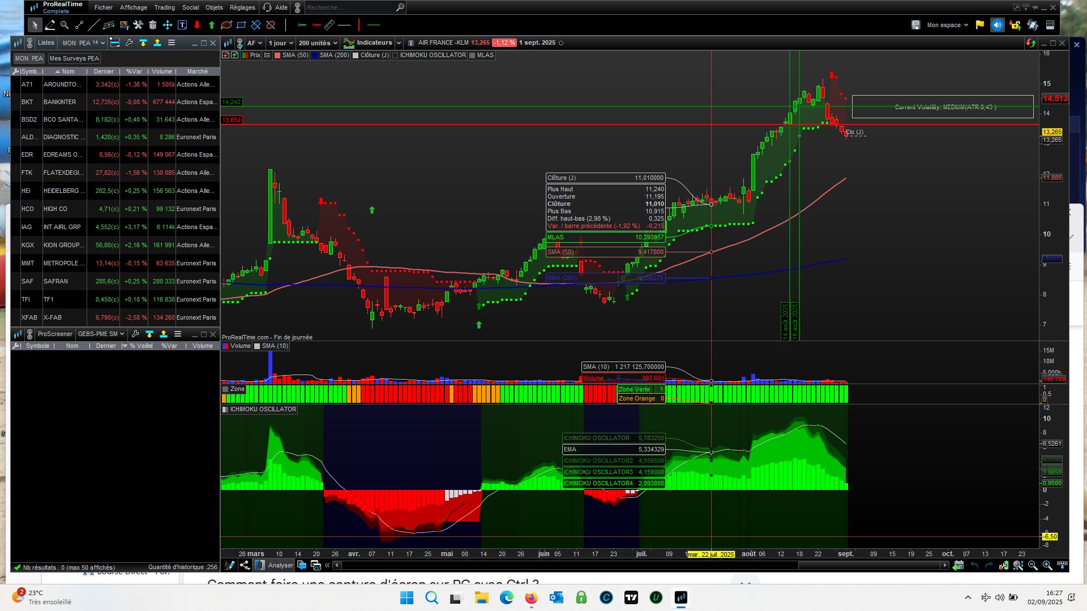
Task: Open the 200 unités dropdown
Action: click(318, 43)
